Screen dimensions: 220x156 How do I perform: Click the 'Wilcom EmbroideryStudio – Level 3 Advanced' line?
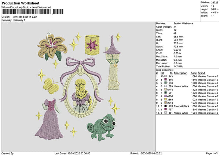click(26, 7)
